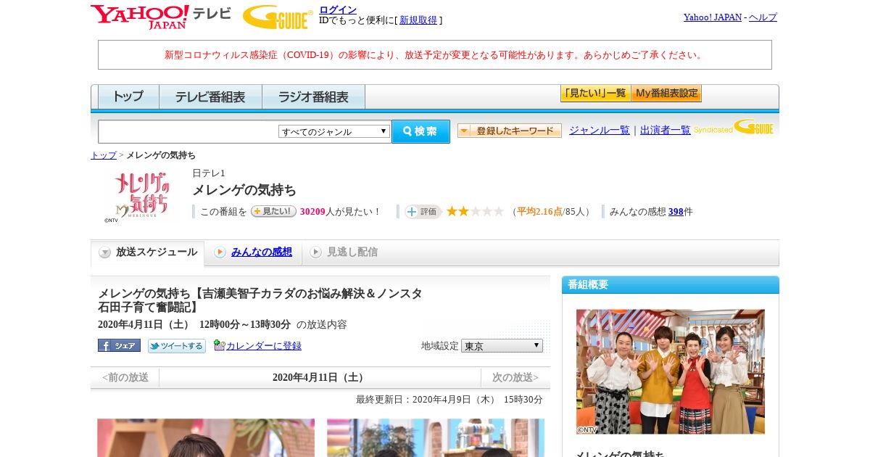Click the Yahoo! Japan TV logo
The image size is (870, 457).
point(161,17)
